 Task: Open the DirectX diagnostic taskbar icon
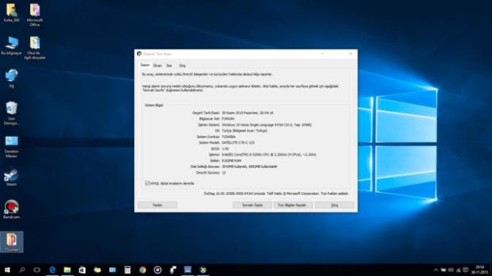(203, 269)
